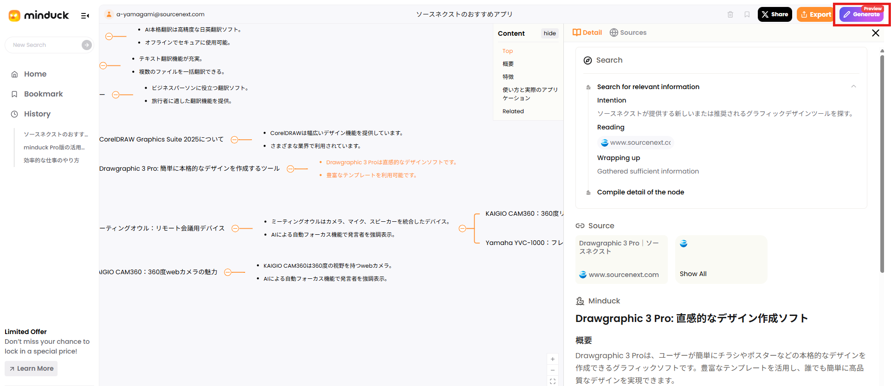This screenshot has width=891, height=386.
Task: Collapse Search for relevant information section
Action: coord(853,87)
